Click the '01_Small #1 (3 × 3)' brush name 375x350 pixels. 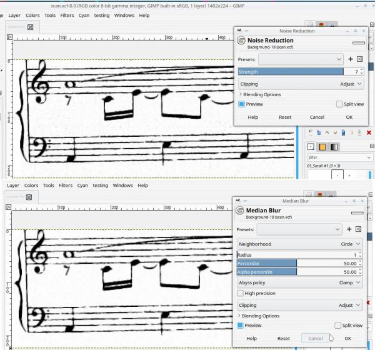(324, 166)
